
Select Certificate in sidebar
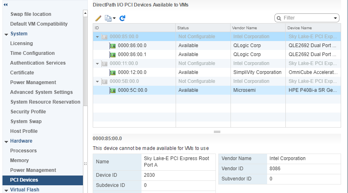(22, 73)
